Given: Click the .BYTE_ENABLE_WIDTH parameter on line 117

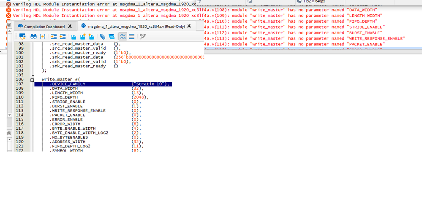Looking at the screenshot, I should pos(72,128).
